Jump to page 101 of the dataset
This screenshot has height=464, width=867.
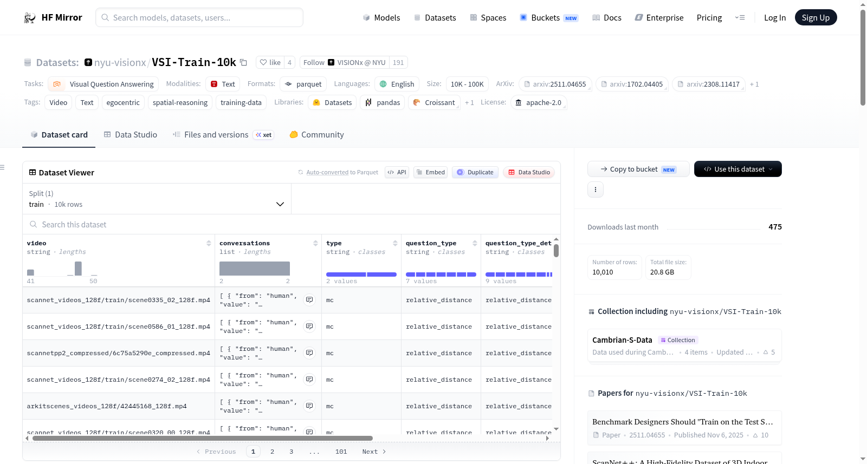[x=341, y=452]
